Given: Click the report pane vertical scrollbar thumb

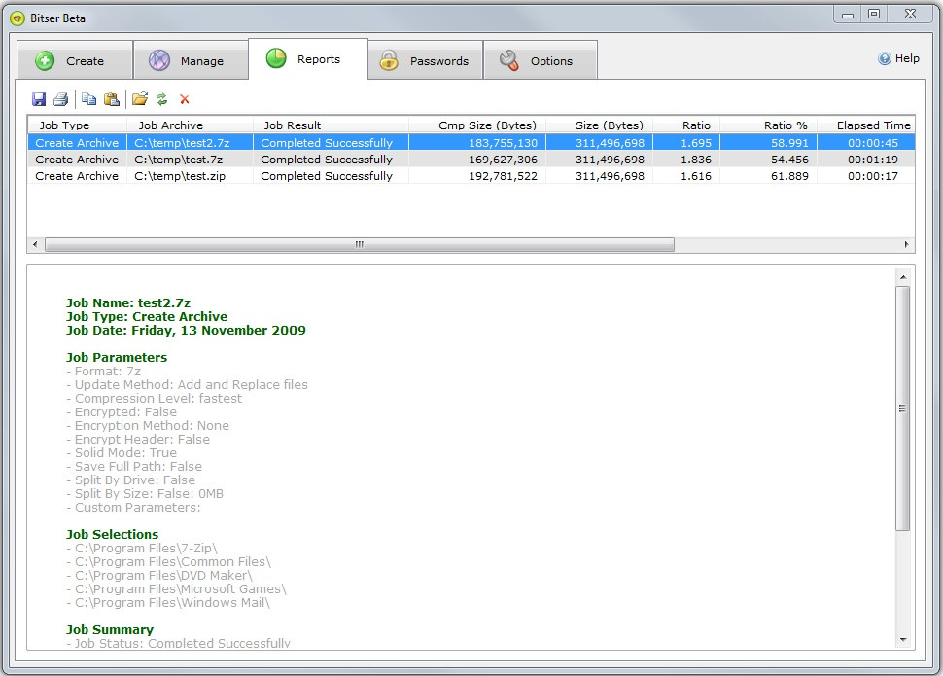Looking at the screenshot, I should 903,409.
